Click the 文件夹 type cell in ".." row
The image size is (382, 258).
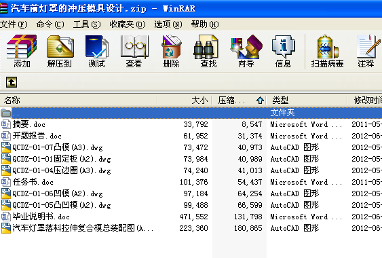283,113
